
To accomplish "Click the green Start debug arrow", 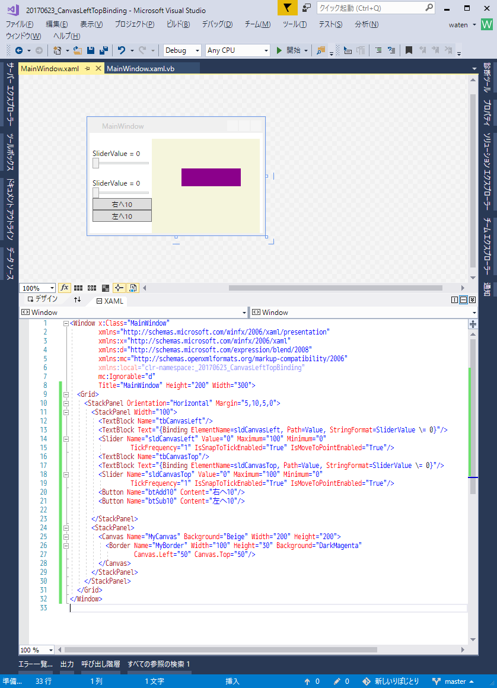I will (279, 50).
